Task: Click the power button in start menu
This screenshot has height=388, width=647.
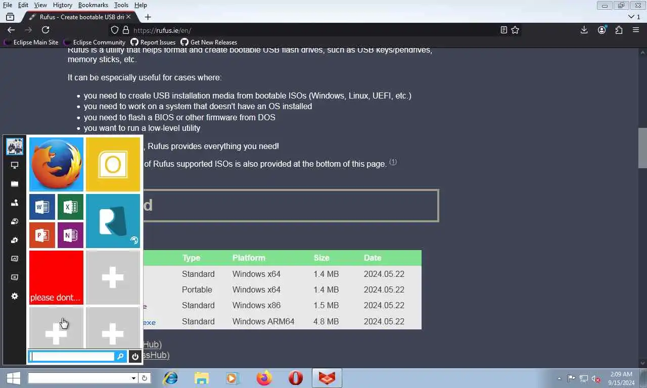Action: 135,357
